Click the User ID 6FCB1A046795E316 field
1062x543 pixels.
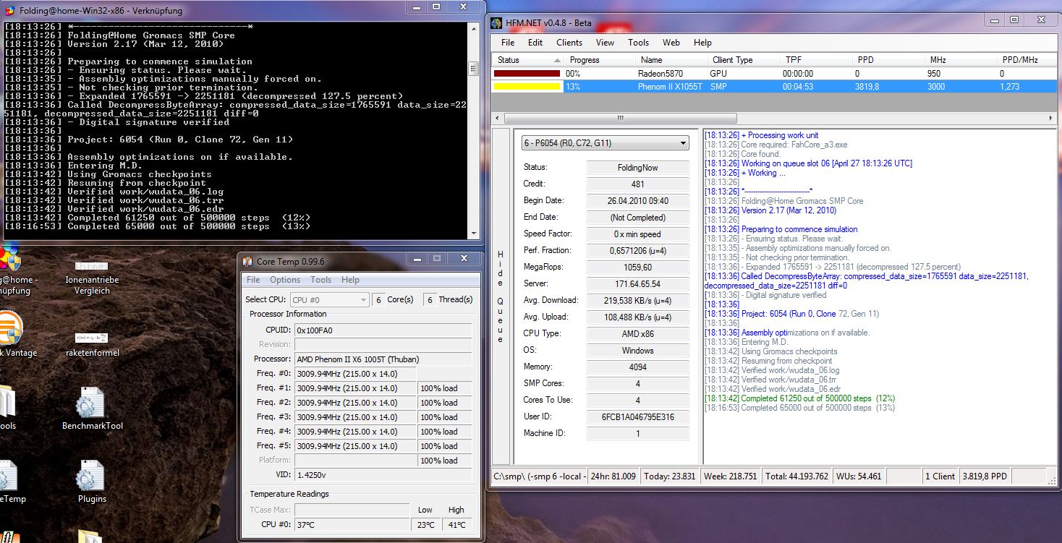637,417
